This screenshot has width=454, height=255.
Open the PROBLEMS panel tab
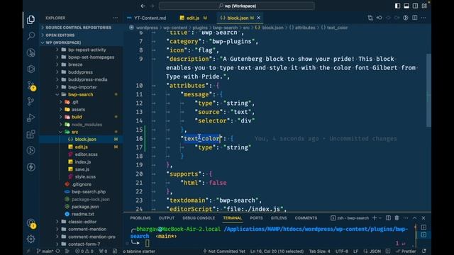pyautogui.click(x=140, y=218)
